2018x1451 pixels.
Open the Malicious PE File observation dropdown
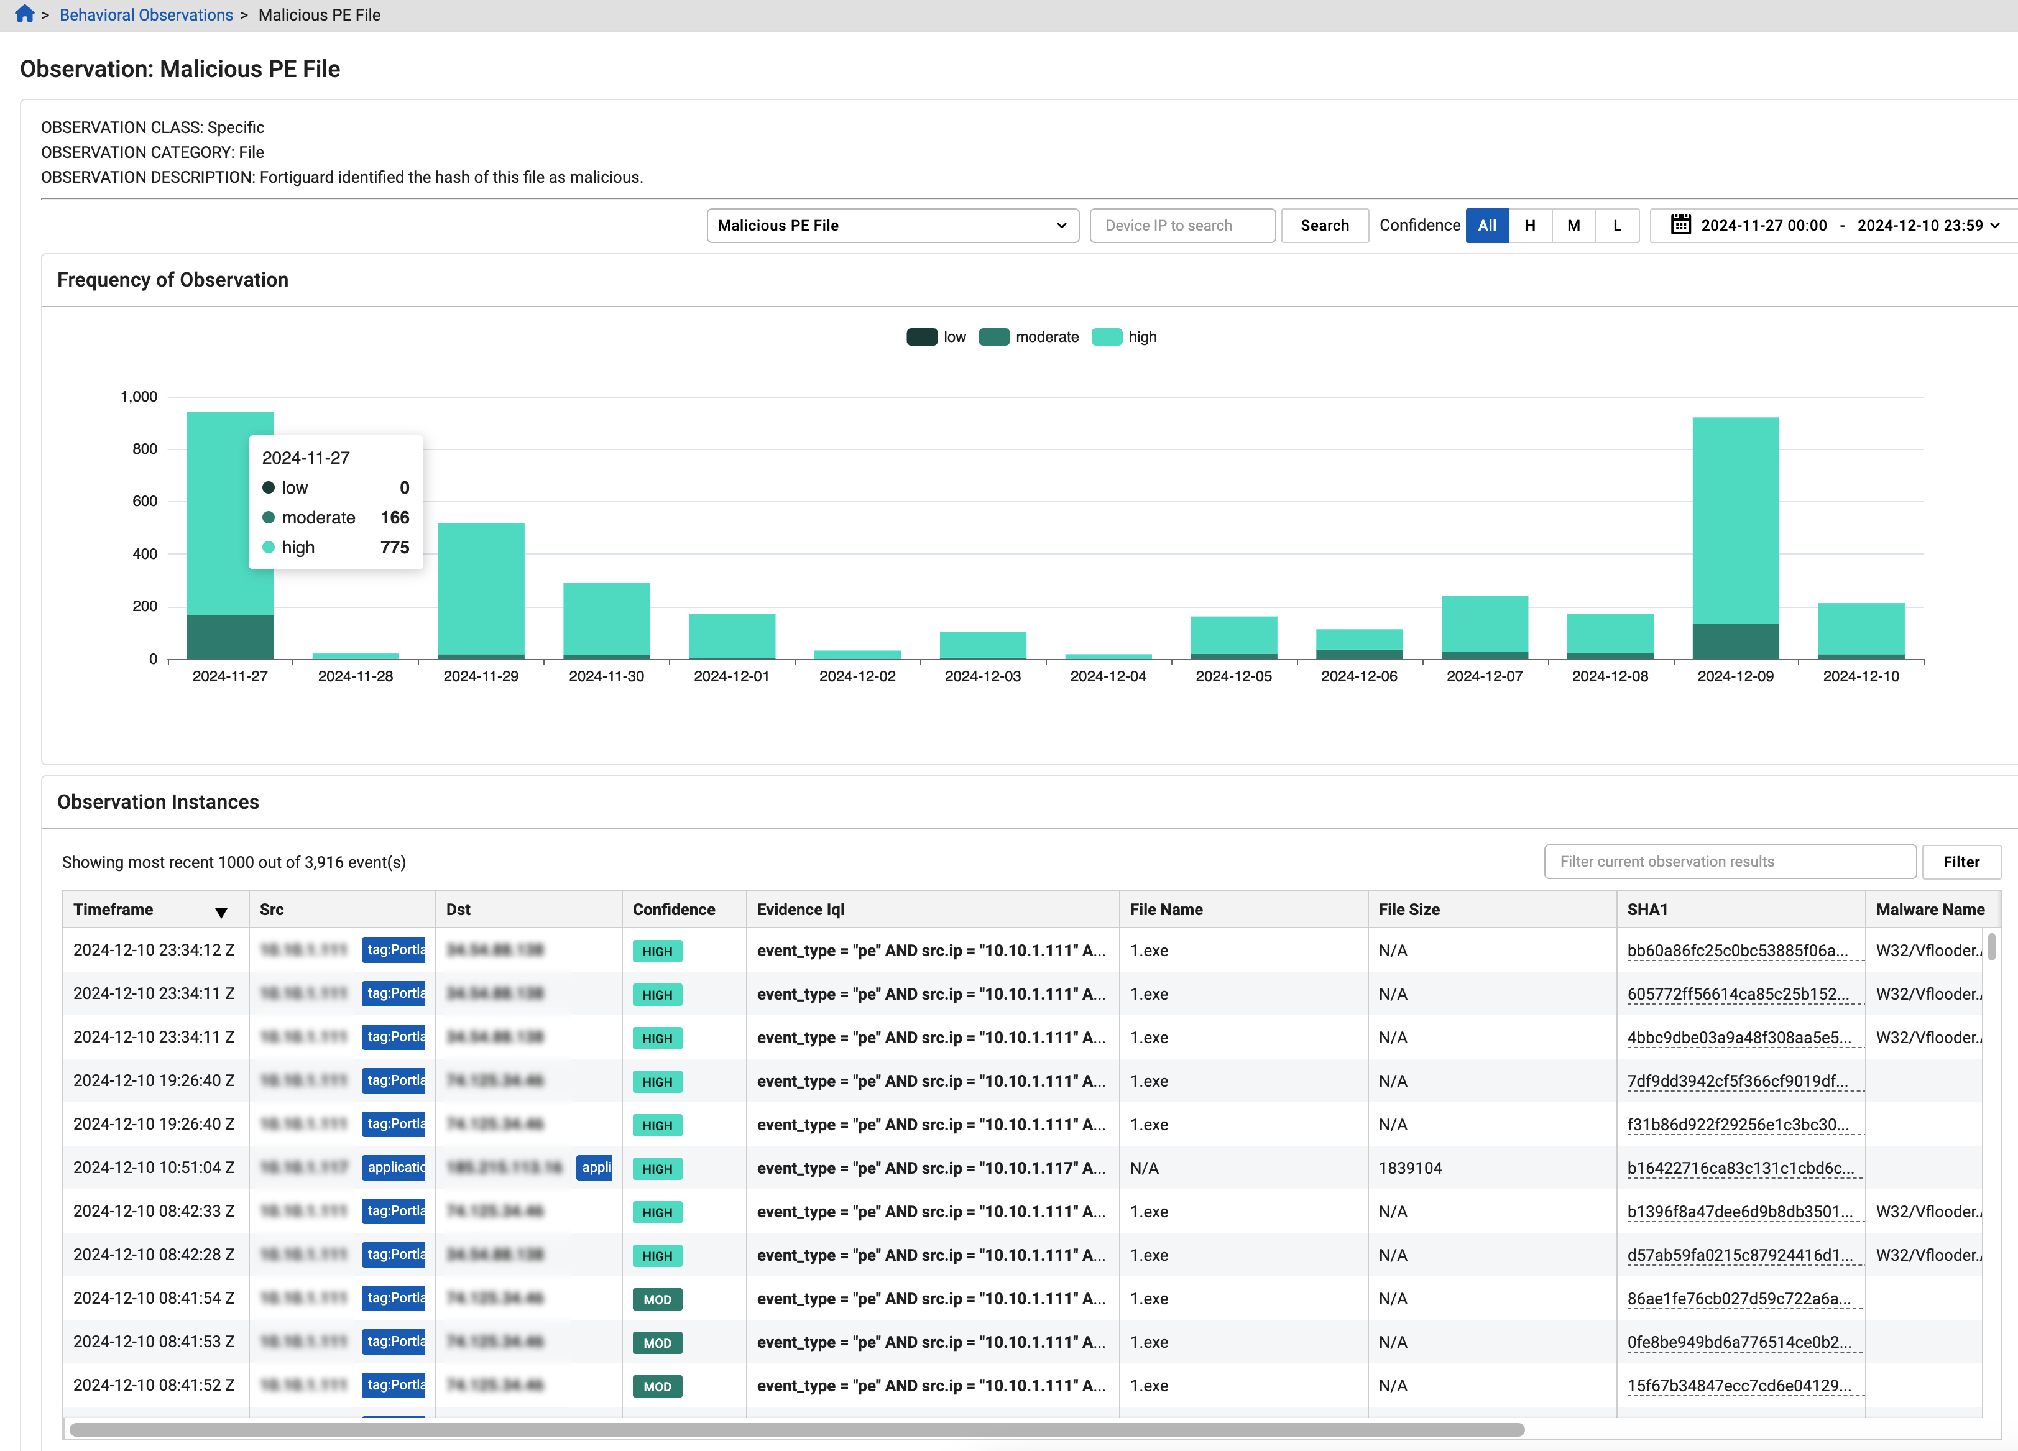[x=893, y=225]
